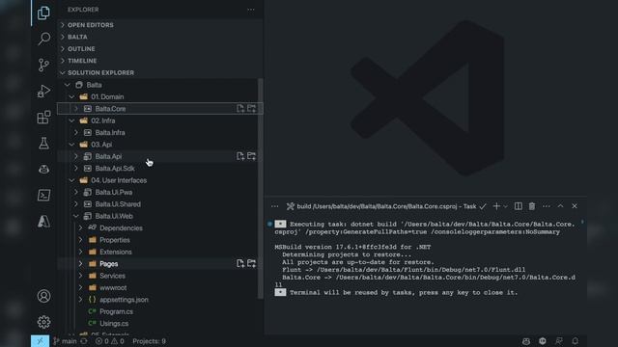Viewport: 618px width, 347px height.
Task: Select the Balta.Ui.Pwa project
Action: click(114, 193)
